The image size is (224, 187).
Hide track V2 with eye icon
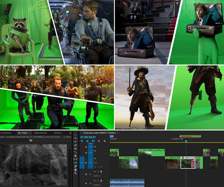pyautogui.click(x=95, y=151)
